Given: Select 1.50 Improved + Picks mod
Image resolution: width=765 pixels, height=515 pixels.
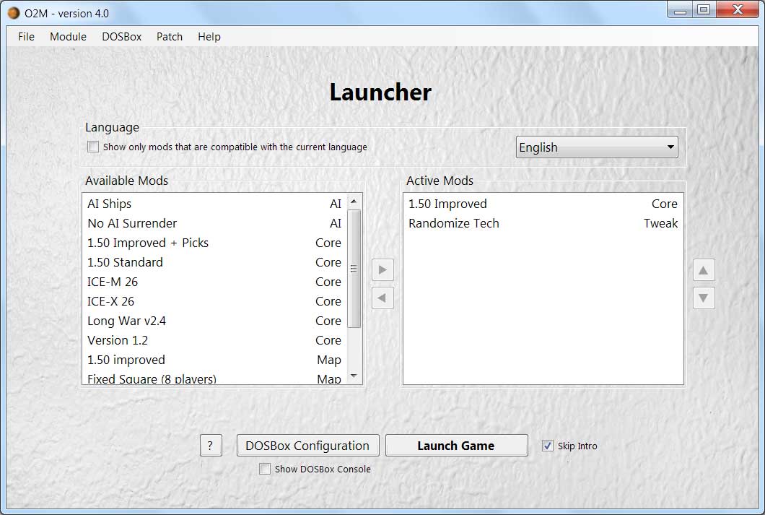Looking at the screenshot, I should (x=214, y=243).
